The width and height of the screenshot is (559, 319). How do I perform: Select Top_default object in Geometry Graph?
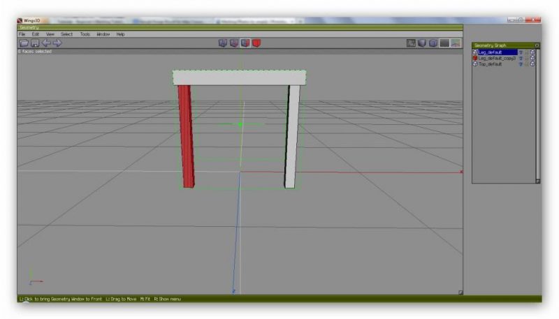tap(491, 64)
